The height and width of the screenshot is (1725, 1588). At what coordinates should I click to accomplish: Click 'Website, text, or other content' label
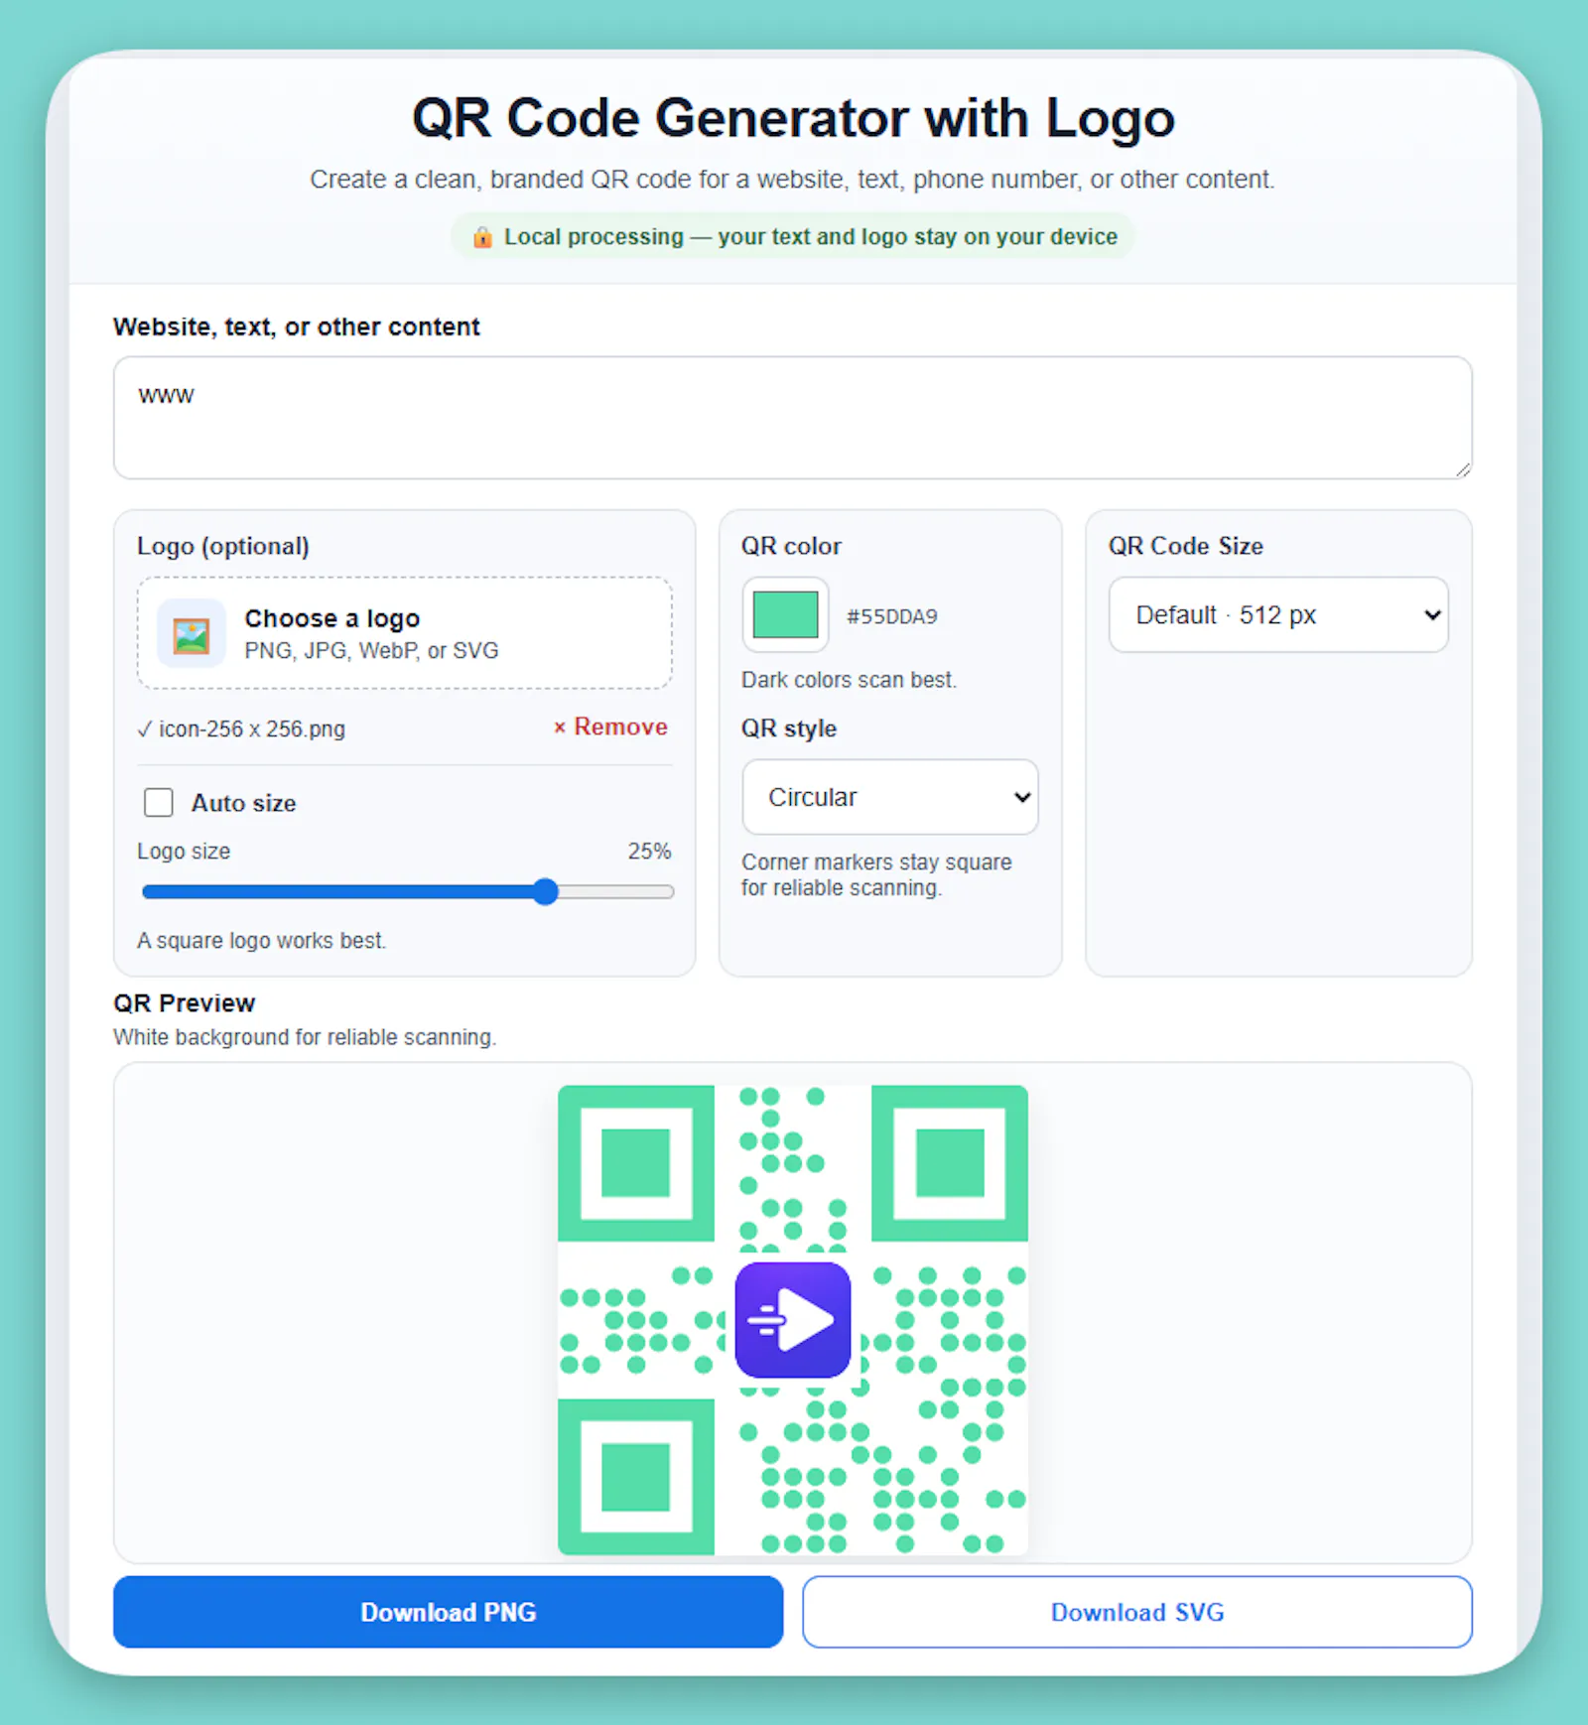point(296,327)
